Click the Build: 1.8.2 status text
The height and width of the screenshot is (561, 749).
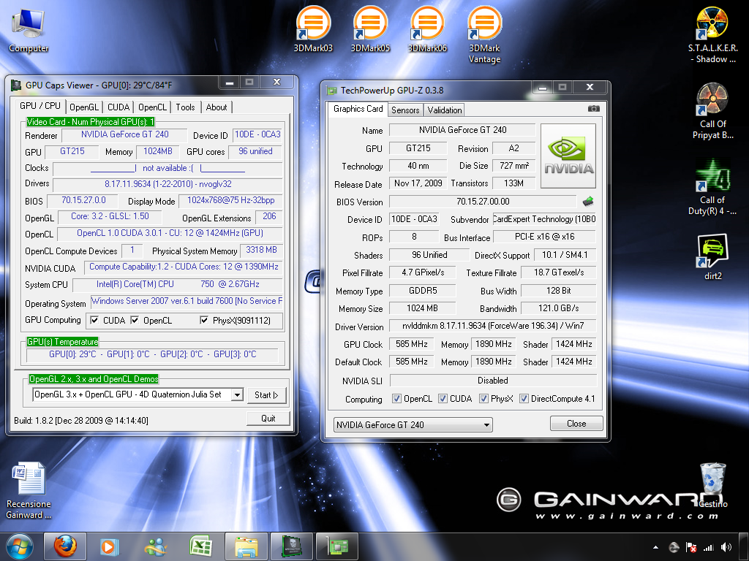[81, 420]
